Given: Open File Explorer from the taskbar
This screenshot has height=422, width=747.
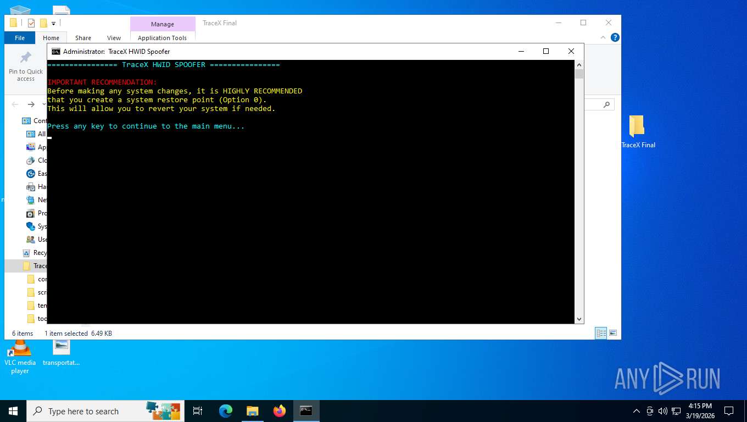Looking at the screenshot, I should click(x=252, y=411).
